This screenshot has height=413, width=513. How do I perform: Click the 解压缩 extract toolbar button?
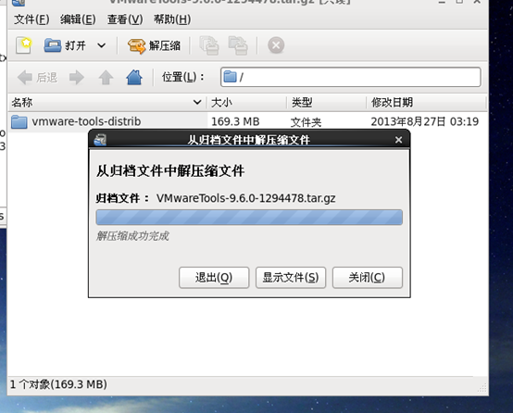coord(154,45)
